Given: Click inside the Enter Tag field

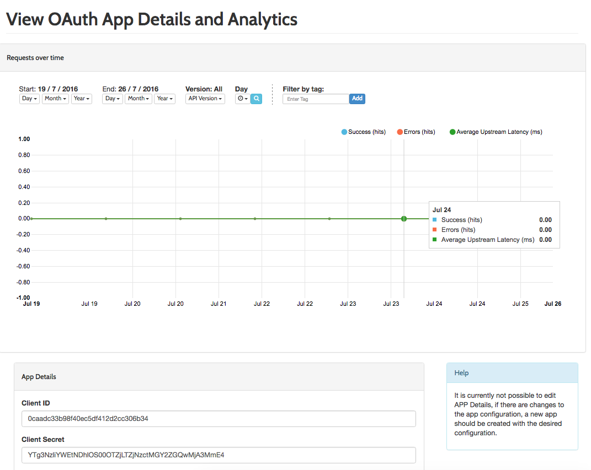Looking at the screenshot, I should tap(315, 99).
